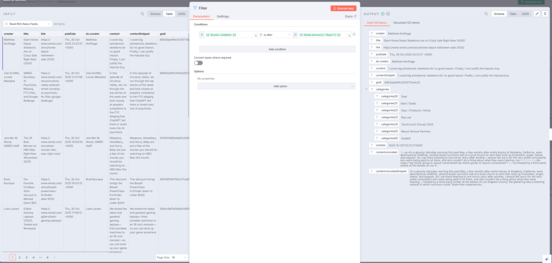Click the Execute step button
Screen dimensions: 552x263
(x=343, y=9)
